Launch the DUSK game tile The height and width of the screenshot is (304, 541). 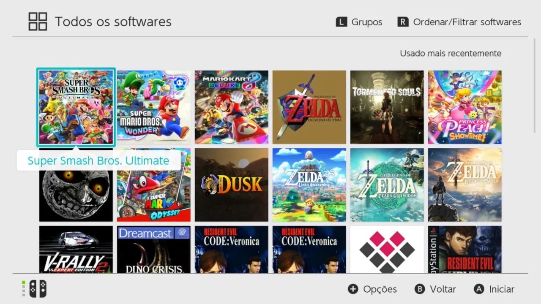232,185
